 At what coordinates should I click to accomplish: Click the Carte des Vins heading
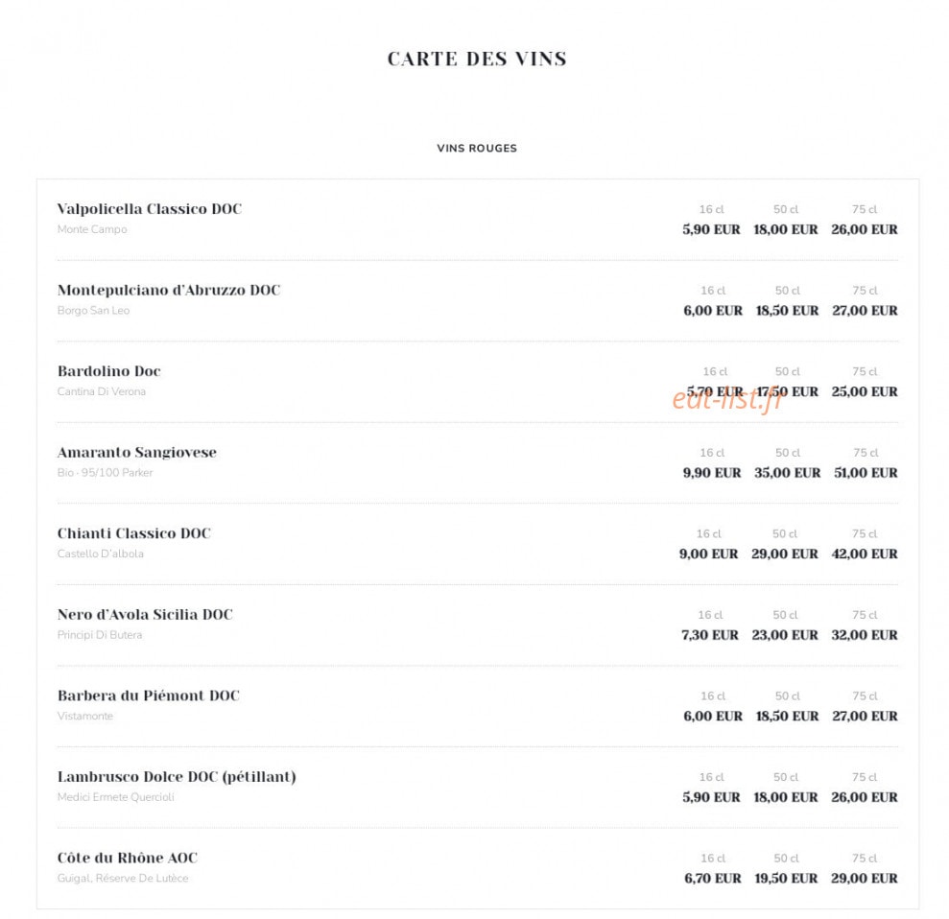coord(477,59)
